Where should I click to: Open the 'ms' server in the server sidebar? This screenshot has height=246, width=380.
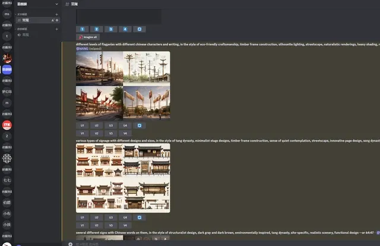(x=7, y=13)
